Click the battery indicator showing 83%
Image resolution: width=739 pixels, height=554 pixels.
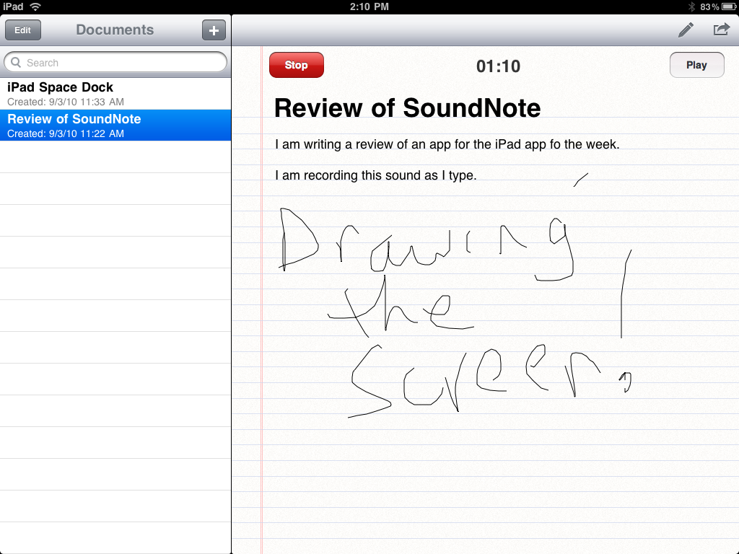[x=714, y=6]
